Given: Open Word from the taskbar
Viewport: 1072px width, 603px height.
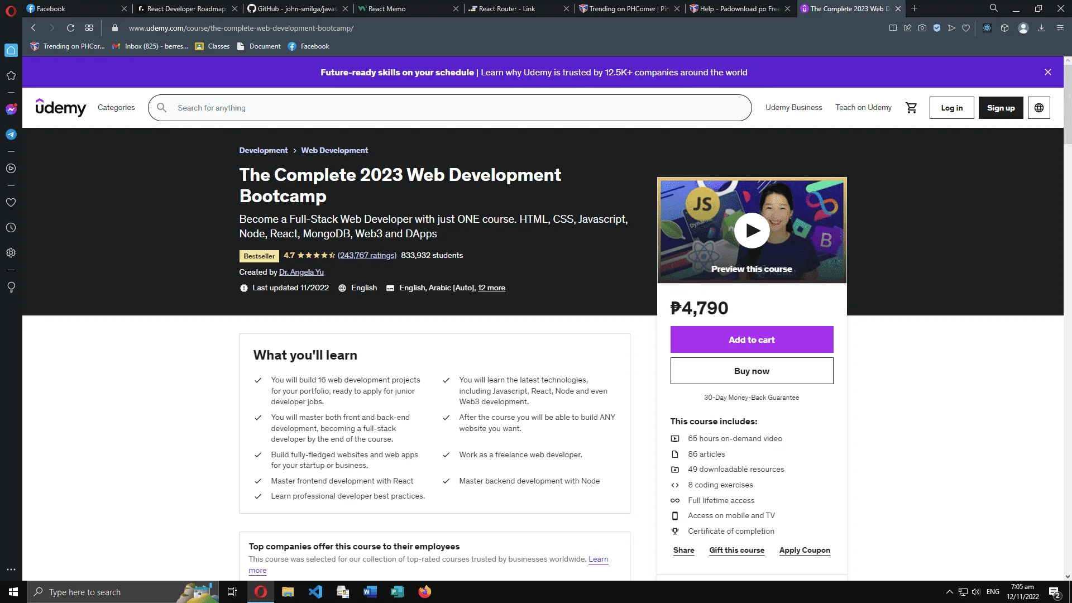Looking at the screenshot, I should (x=370, y=592).
